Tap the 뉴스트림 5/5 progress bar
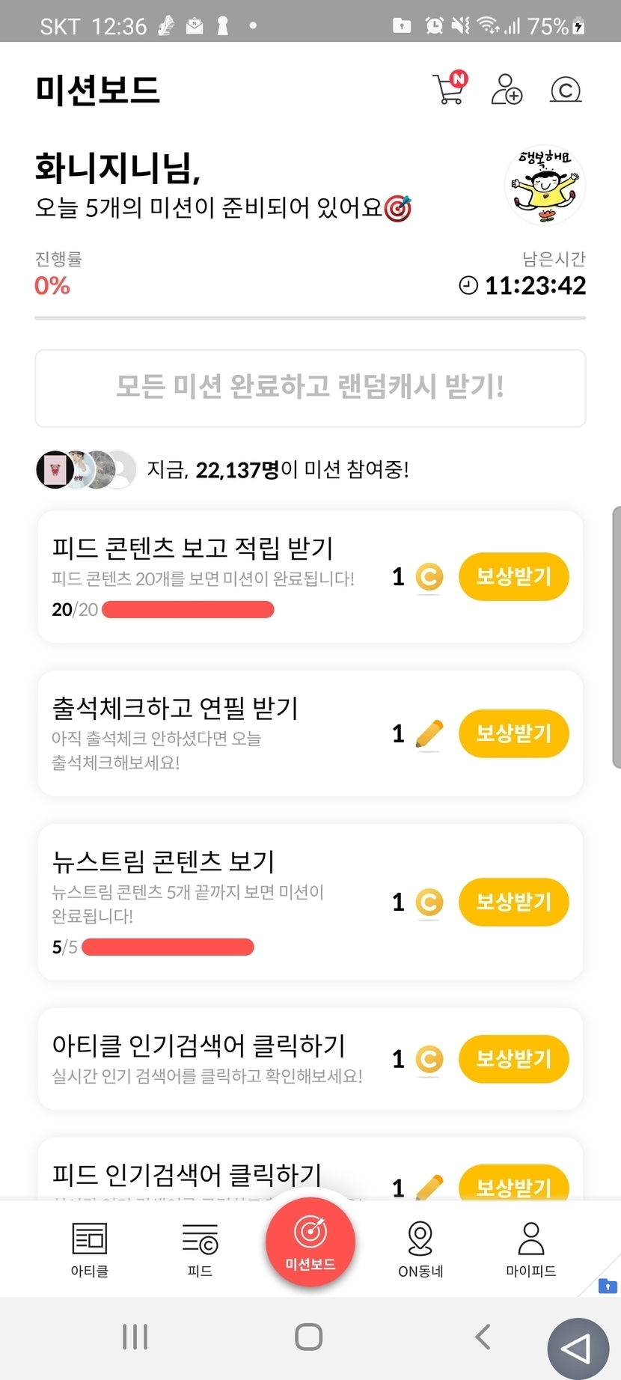 (168, 947)
